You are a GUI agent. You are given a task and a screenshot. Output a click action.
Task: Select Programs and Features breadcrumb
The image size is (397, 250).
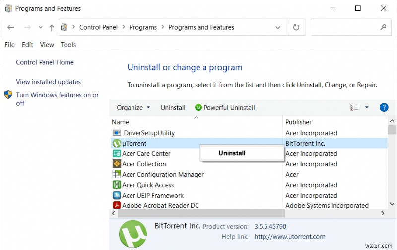201,27
